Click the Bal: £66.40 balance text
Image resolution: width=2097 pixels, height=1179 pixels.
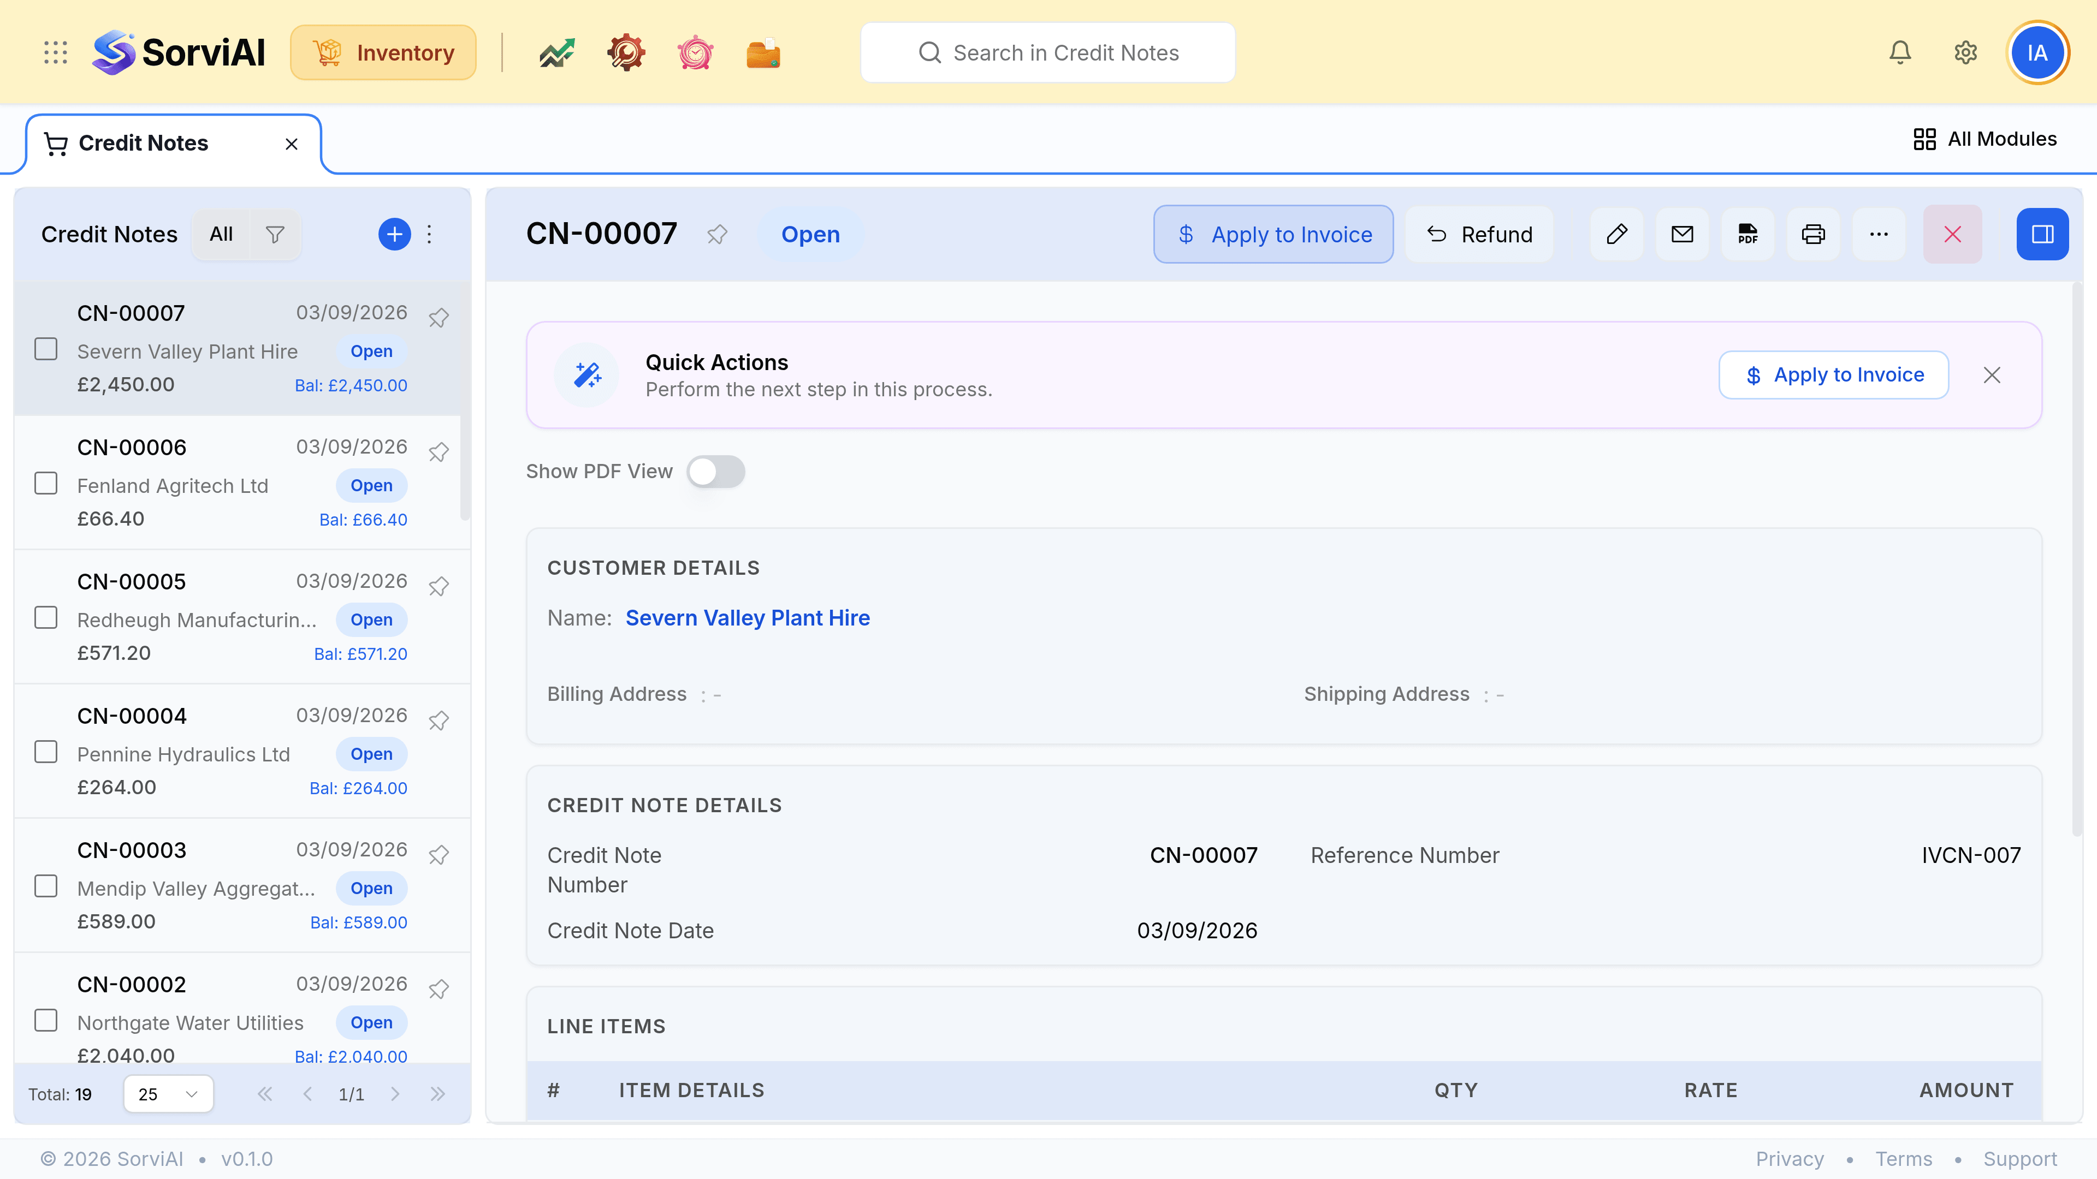(x=363, y=520)
